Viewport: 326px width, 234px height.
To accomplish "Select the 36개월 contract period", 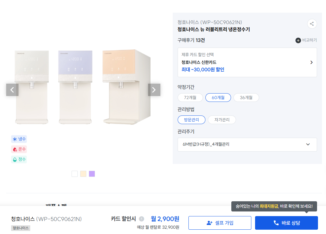I will [x=246, y=98].
